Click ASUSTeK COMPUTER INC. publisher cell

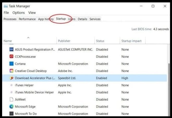point(75,49)
